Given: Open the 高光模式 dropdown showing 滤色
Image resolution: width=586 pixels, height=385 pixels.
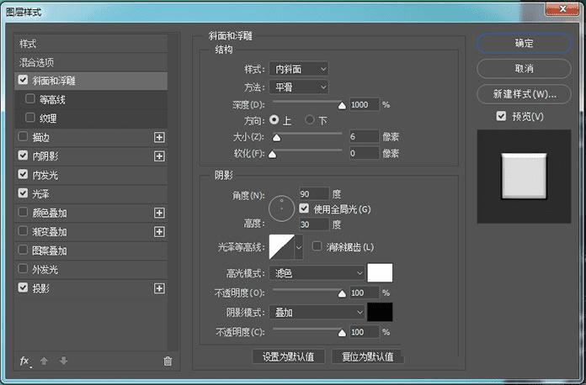Looking at the screenshot, I should click(317, 273).
